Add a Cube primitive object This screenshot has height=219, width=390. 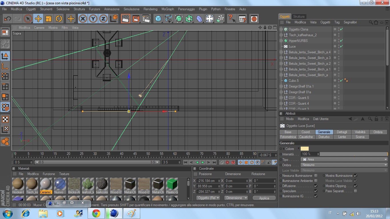click(158, 19)
